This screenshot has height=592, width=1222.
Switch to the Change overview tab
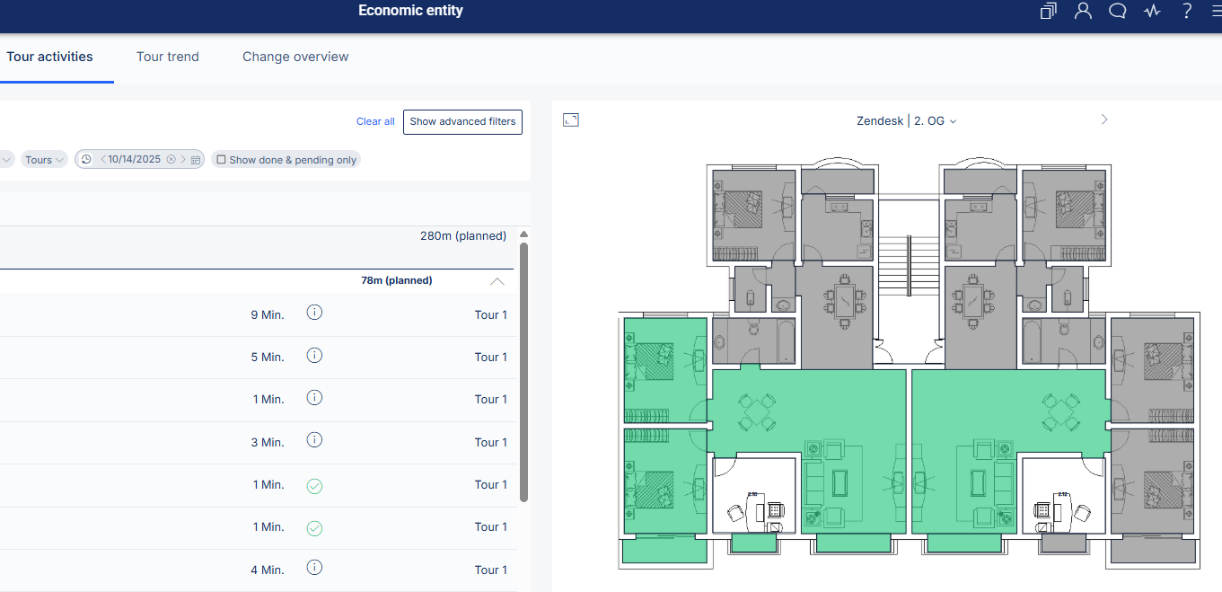(295, 57)
